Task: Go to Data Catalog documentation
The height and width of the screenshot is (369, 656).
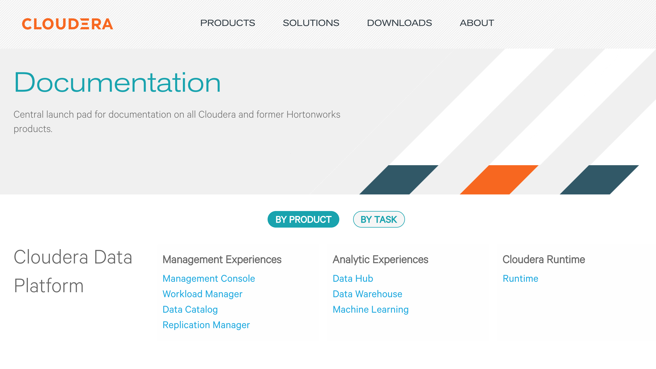Action: pos(190,309)
